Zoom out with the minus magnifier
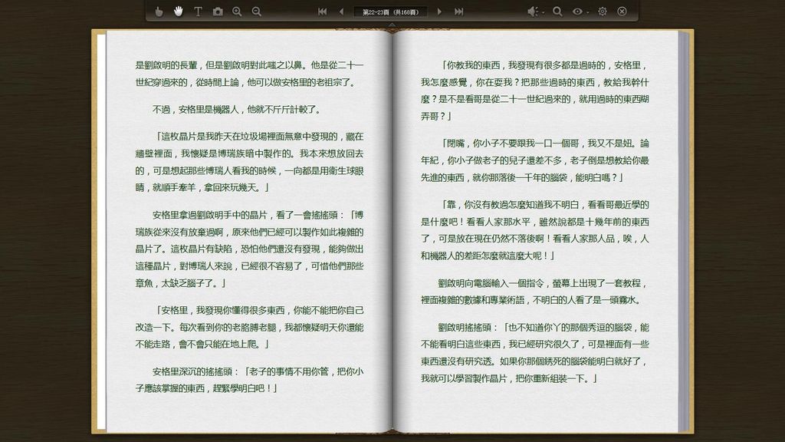The width and height of the screenshot is (785, 442). 256,12
